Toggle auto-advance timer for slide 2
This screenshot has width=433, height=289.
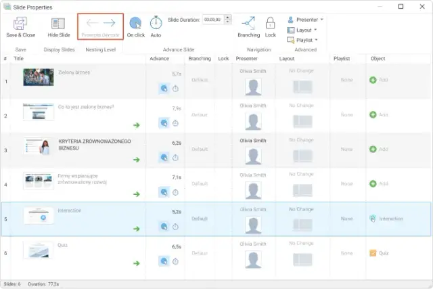click(x=176, y=123)
